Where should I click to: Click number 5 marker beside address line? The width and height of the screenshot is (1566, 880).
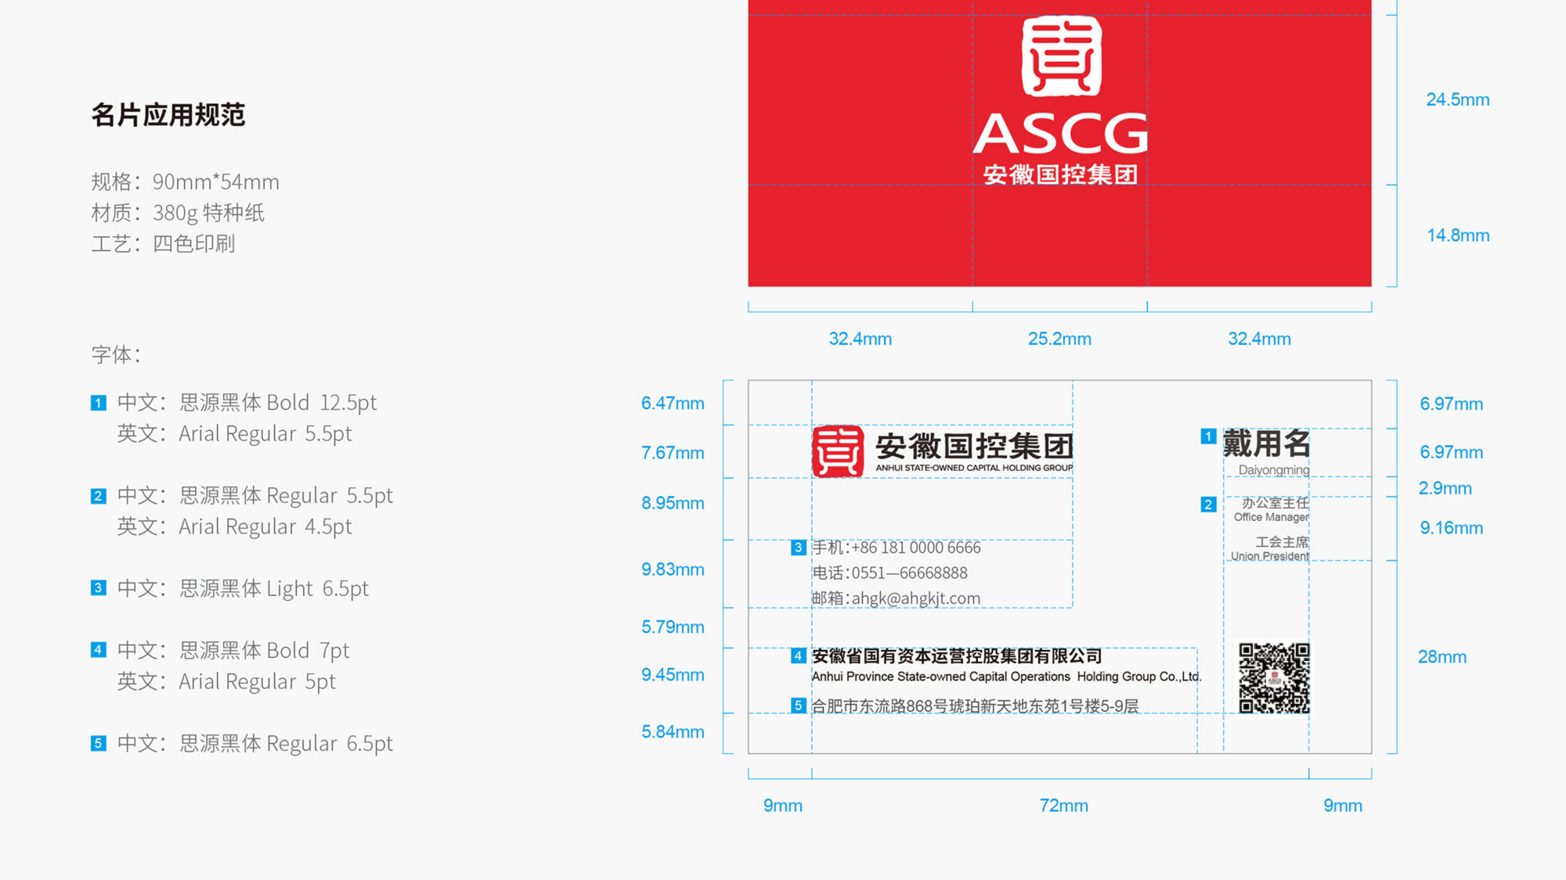[x=798, y=706]
